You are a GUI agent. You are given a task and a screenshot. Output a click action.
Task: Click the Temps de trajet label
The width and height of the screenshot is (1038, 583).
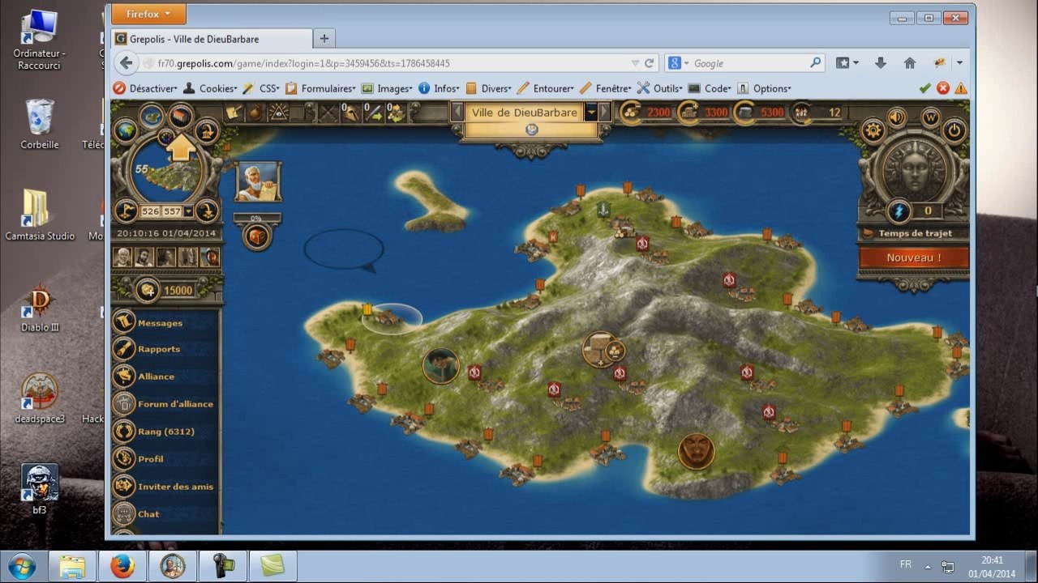click(x=915, y=233)
